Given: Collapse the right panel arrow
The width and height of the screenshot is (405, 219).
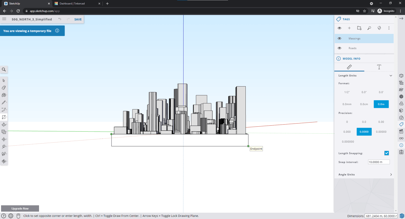Looking at the screenshot, I should [401, 18].
